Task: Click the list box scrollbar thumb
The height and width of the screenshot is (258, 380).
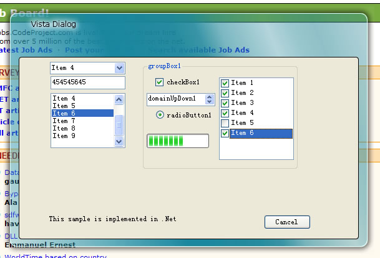Action: coord(119,125)
